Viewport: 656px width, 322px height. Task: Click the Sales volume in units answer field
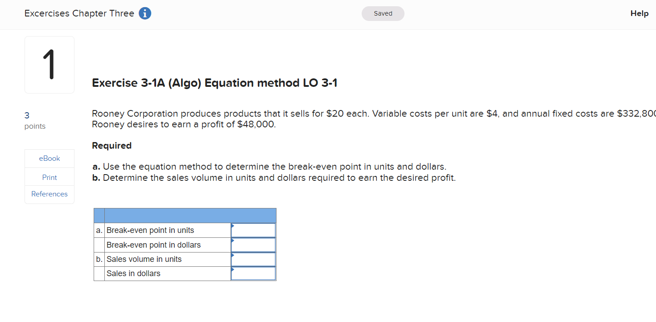pyautogui.click(x=253, y=259)
